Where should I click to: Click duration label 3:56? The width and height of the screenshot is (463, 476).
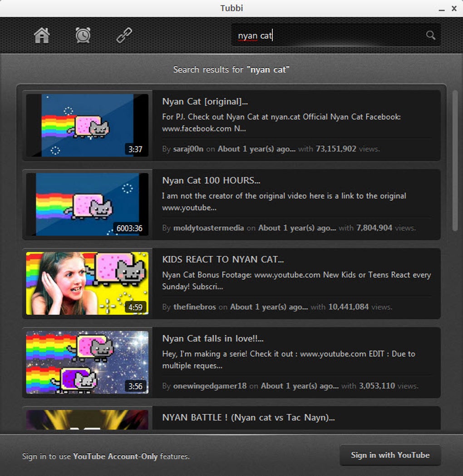(x=135, y=386)
